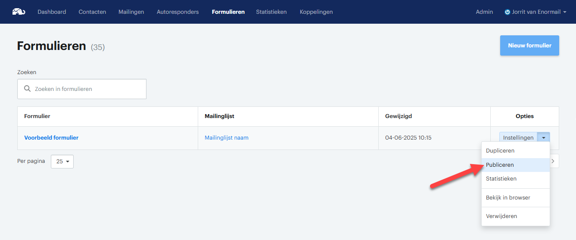This screenshot has width=576, height=240.
Task: Go to the Koppelingen tab
Action: [x=316, y=12]
